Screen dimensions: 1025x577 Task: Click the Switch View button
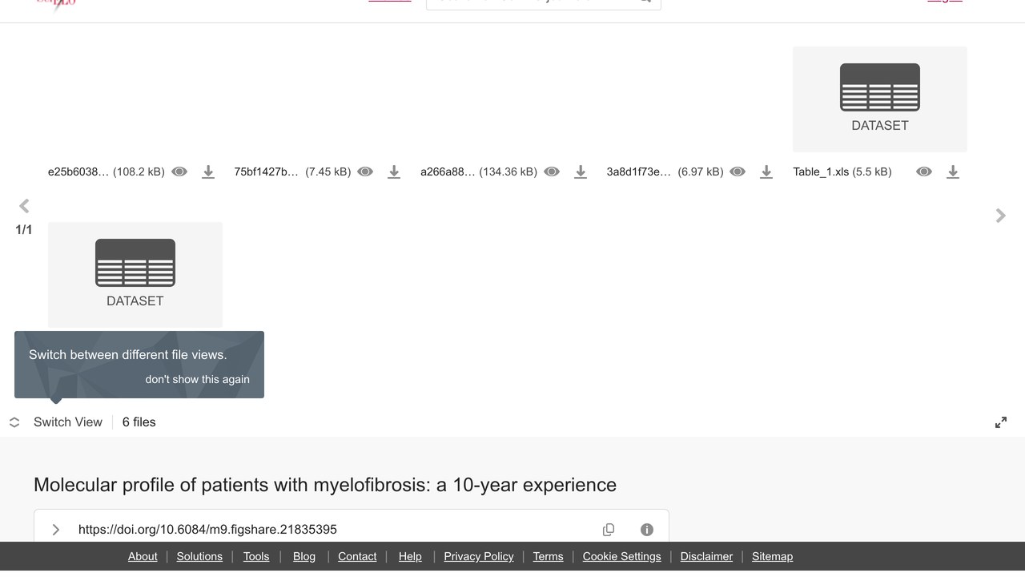tap(68, 422)
